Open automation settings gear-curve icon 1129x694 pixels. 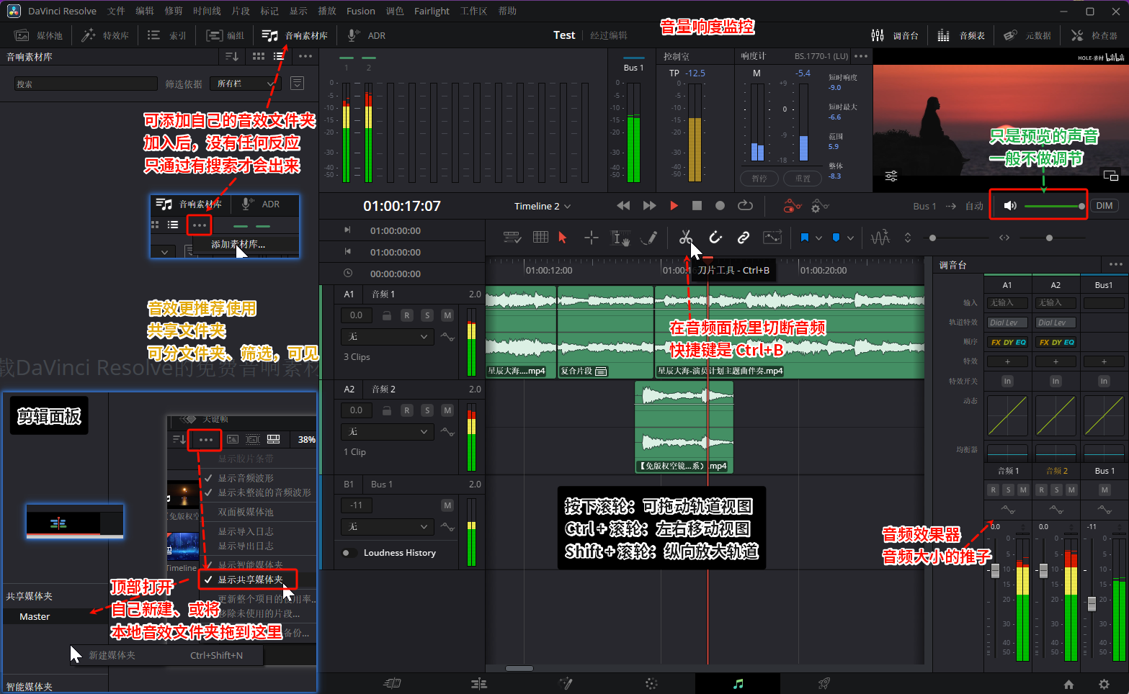(819, 206)
